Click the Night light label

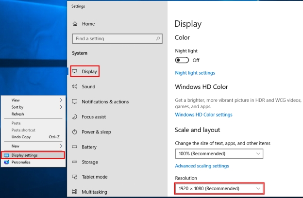point(186,51)
